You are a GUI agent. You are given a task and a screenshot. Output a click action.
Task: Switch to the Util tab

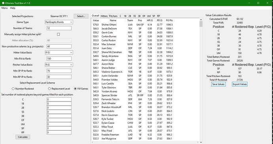(149, 16)
